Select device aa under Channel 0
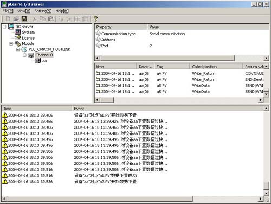271x204 pixels. pos(44,61)
